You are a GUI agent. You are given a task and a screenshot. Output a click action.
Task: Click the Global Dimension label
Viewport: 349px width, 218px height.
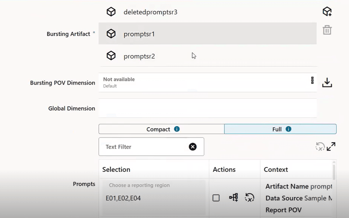72,109
